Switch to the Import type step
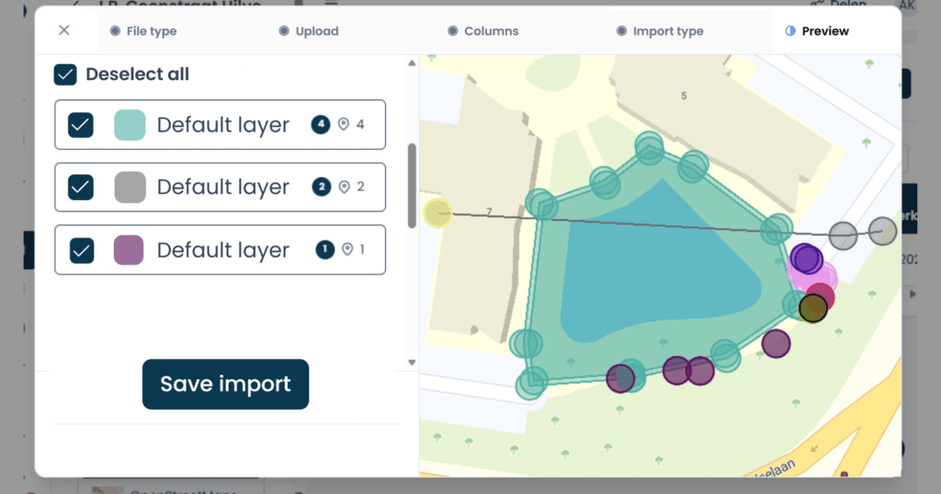Viewport: 941px width, 494px height. pyautogui.click(x=660, y=31)
